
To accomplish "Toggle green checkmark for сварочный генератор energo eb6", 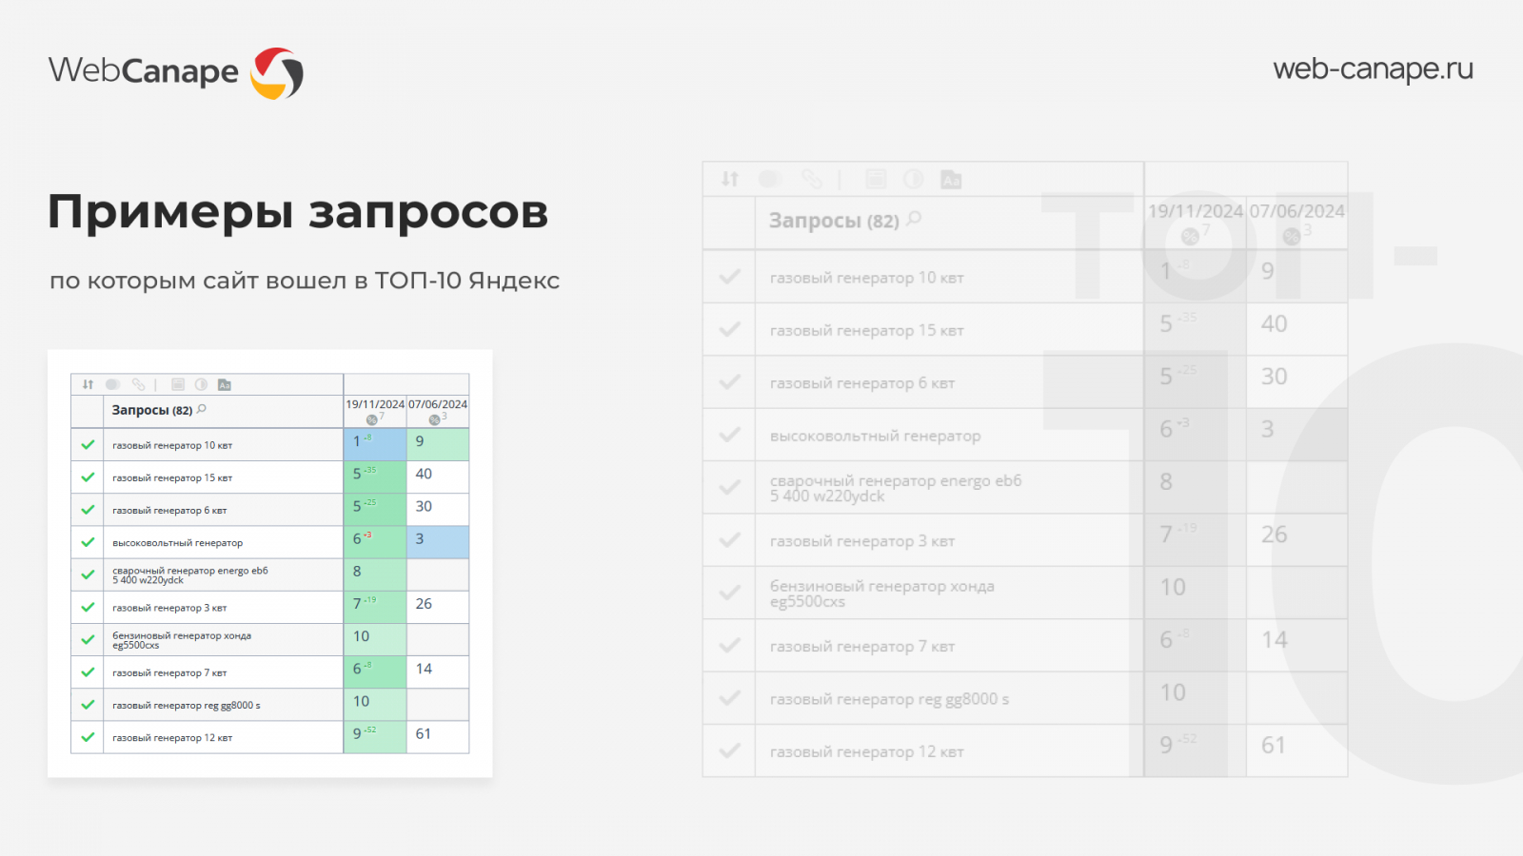I will pyautogui.click(x=88, y=574).
